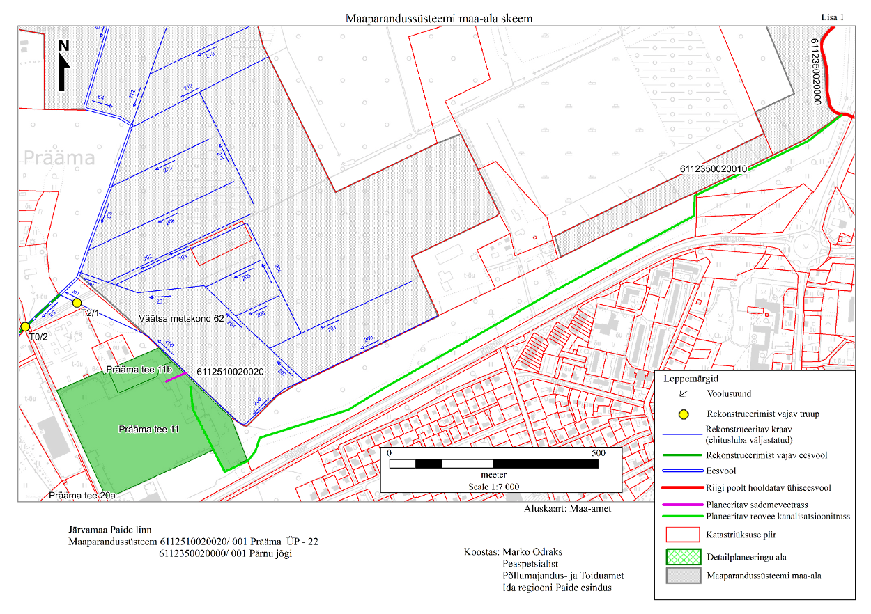Click the Prääma tee 11b parcel label
871x614 pixels.
[x=134, y=369]
